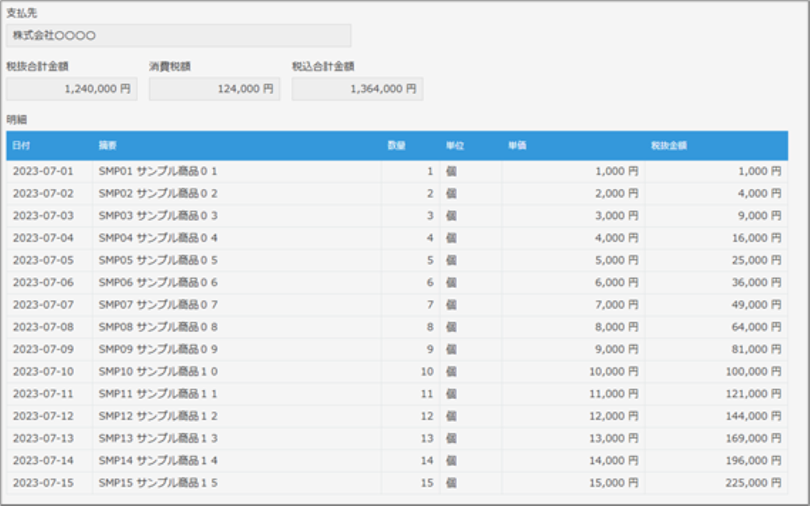Select the 単価 column header
This screenshot has height=506, width=810.
(x=518, y=146)
